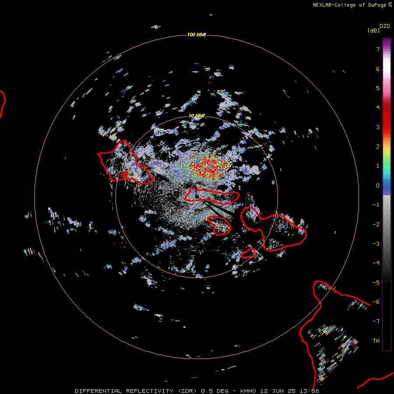Click the purple top band of the color bar

click(x=387, y=43)
